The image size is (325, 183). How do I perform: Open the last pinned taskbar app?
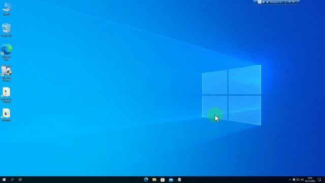[179, 179]
